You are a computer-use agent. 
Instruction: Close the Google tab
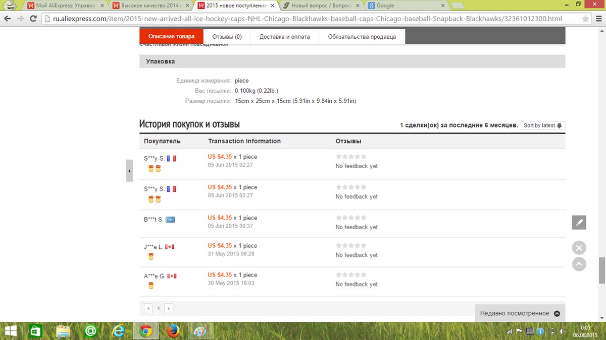coord(443,6)
